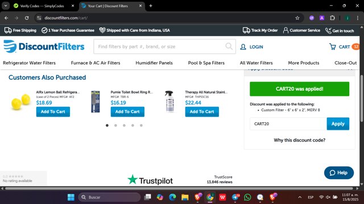Open Why this discount code? link
The width and height of the screenshot is (364, 204).
pyautogui.click(x=300, y=140)
